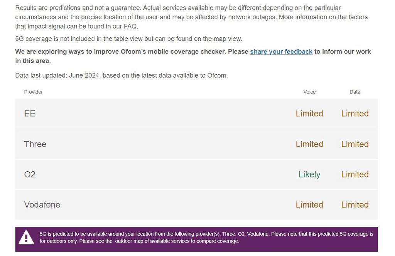
Task: Click the O2 provider name
Action: 30,174
